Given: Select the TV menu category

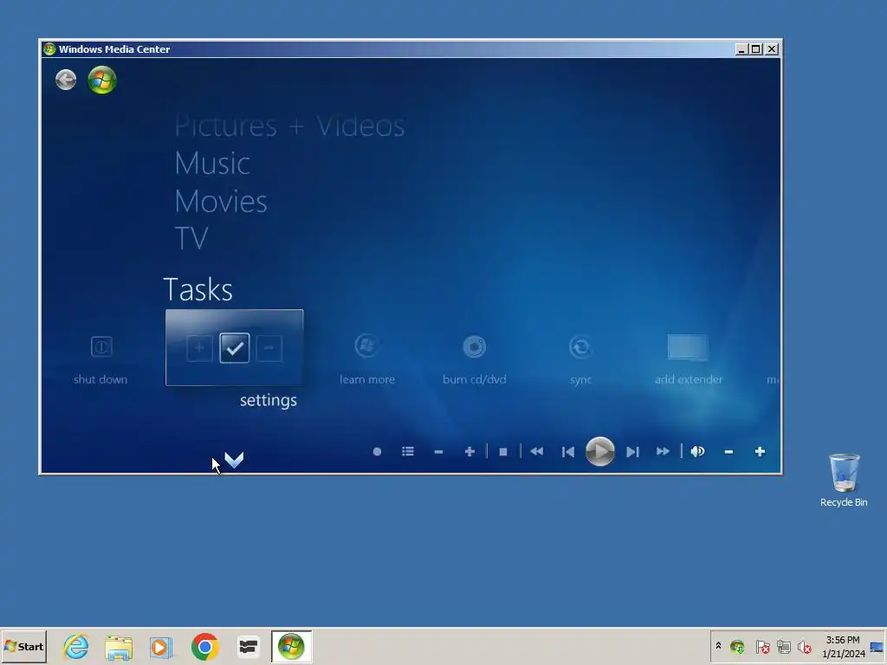Looking at the screenshot, I should coord(191,239).
